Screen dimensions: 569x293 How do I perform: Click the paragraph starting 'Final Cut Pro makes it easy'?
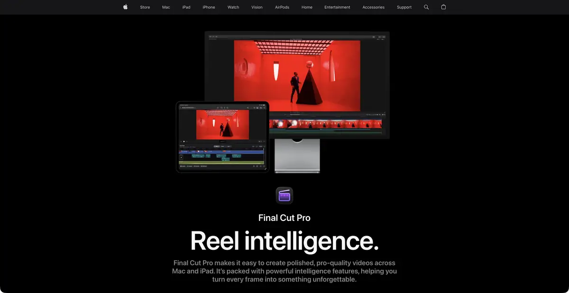[x=284, y=271]
